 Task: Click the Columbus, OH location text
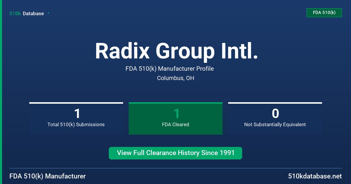175,78
